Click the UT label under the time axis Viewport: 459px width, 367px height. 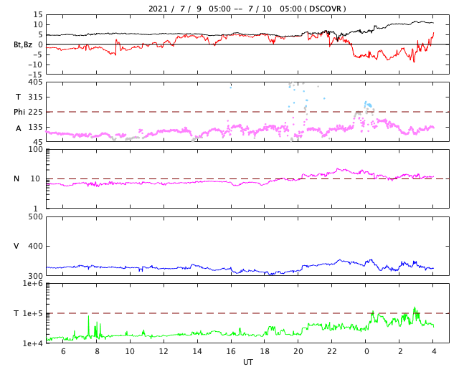(x=247, y=362)
